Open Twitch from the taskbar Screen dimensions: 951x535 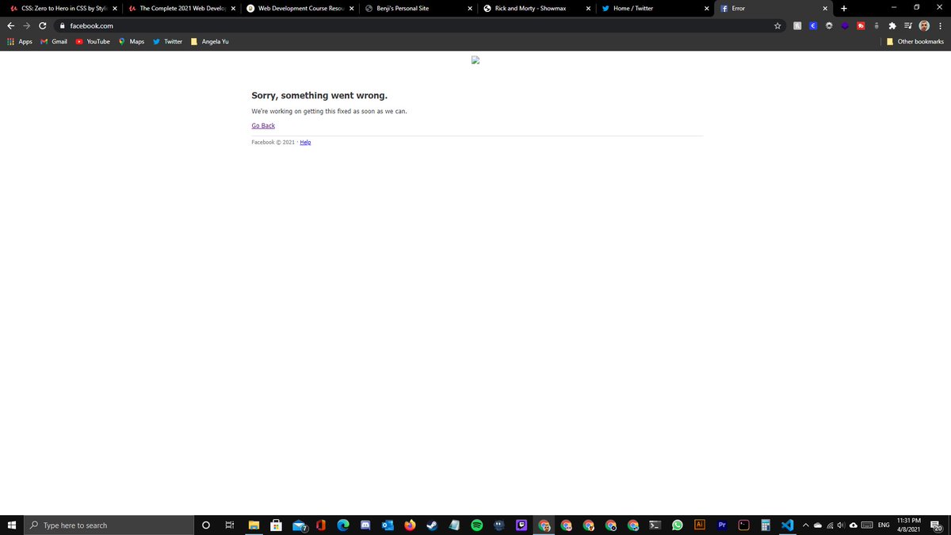point(521,525)
